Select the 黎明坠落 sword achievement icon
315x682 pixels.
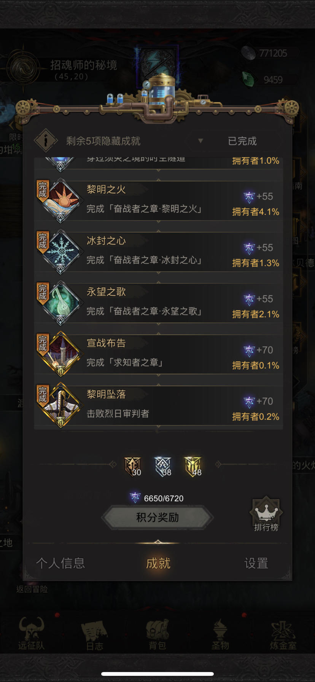click(x=60, y=406)
